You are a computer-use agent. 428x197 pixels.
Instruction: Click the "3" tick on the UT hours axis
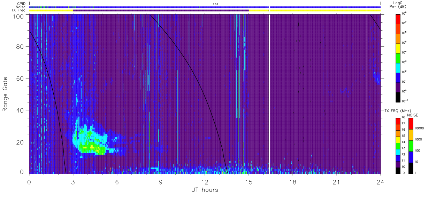73,182
